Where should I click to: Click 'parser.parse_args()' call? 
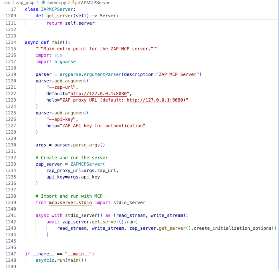coord(80,145)
